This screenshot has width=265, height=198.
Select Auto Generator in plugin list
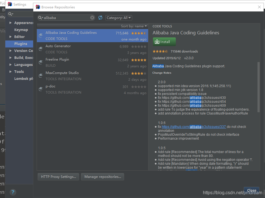coord(93,49)
